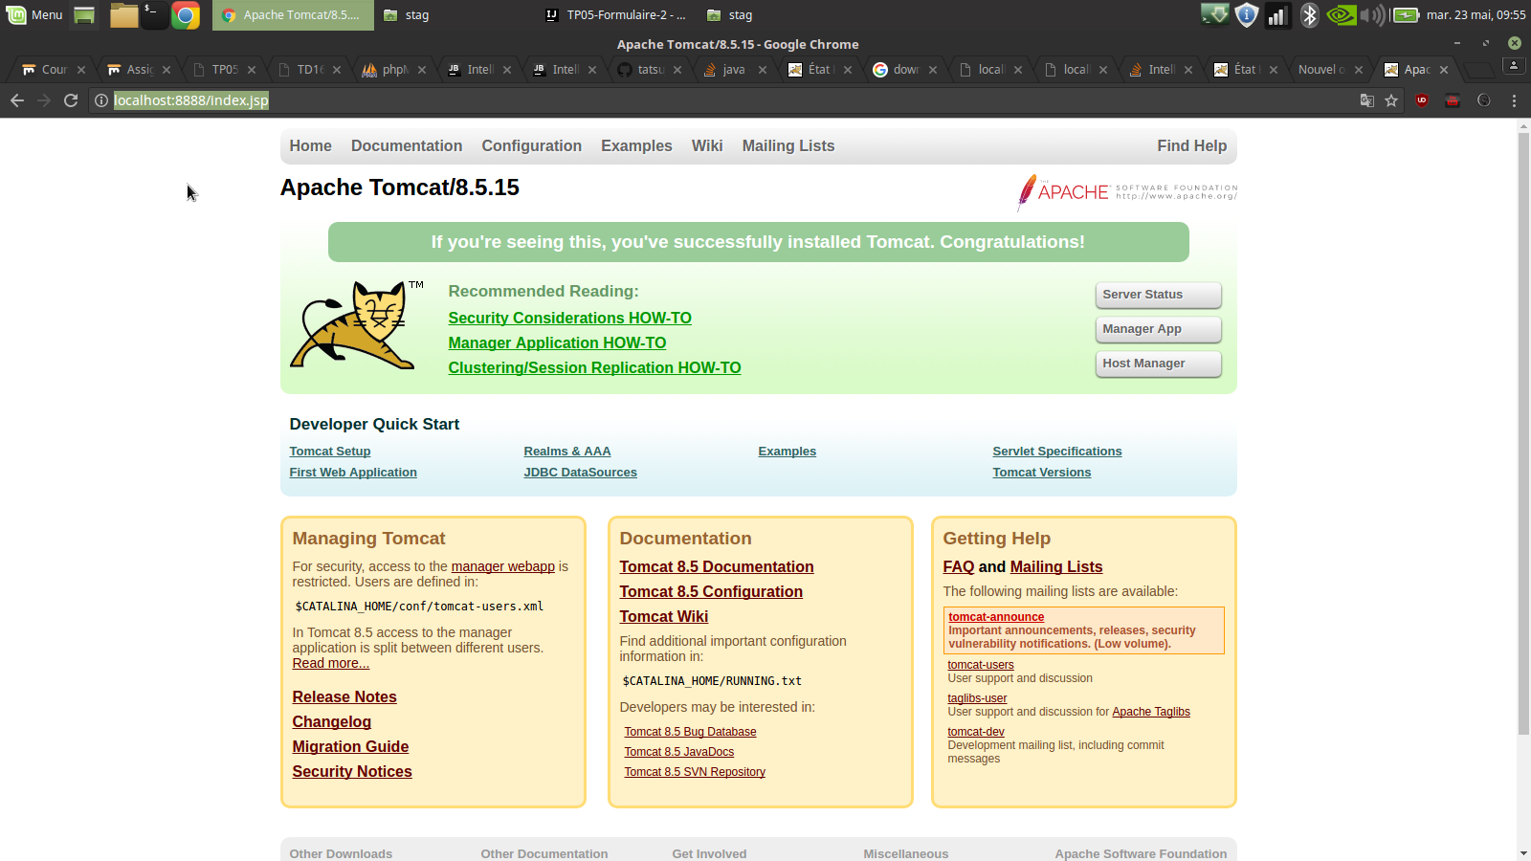Click the red YouTube extension icon
This screenshot has height=861, width=1531.
click(x=1453, y=100)
